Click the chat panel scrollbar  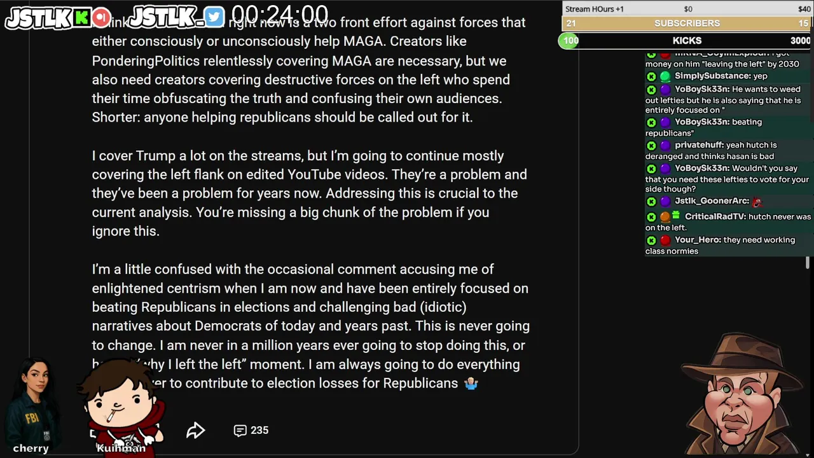(808, 262)
